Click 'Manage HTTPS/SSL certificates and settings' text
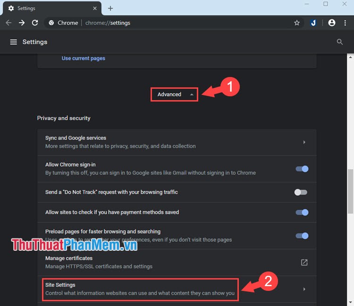 pos(99,266)
